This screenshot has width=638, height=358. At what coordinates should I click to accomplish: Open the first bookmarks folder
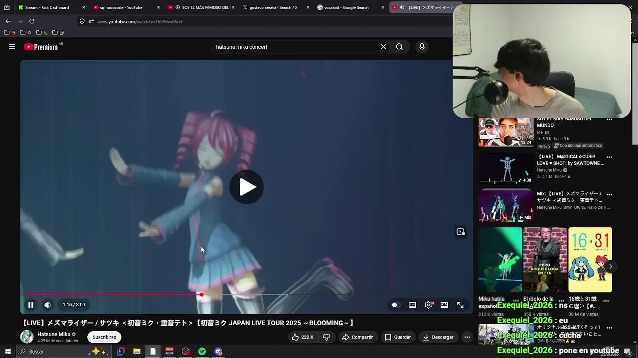[9, 33]
